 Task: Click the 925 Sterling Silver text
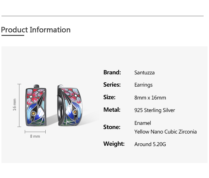pyautogui.click(x=155, y=110)
